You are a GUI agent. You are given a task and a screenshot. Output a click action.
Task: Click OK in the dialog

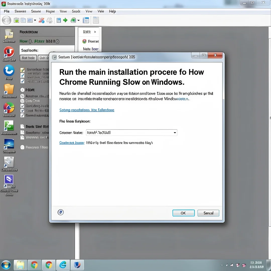point(183,213)
